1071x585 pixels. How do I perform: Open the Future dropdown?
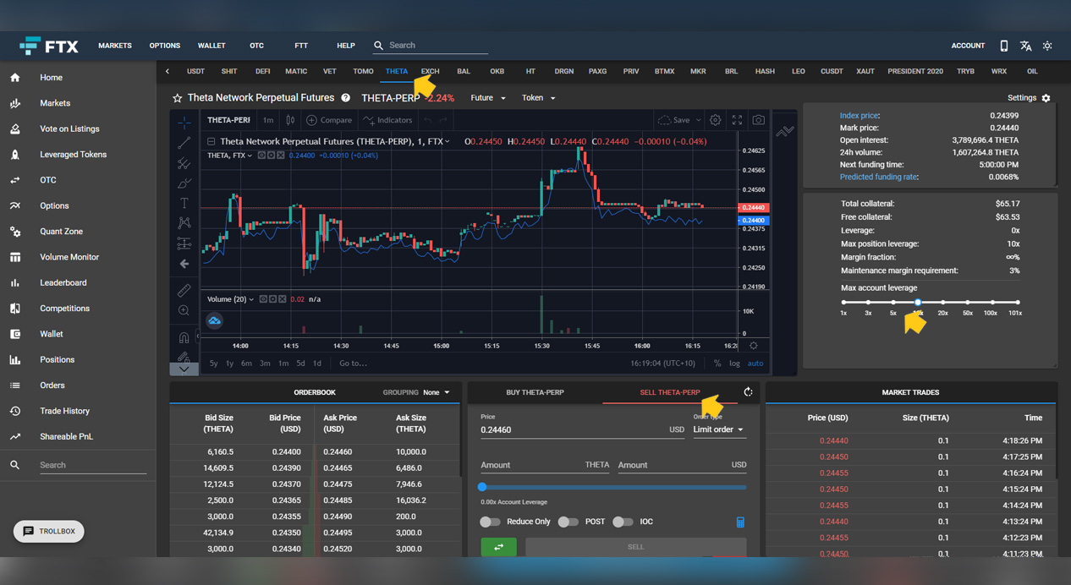click(x=488, y=98)
